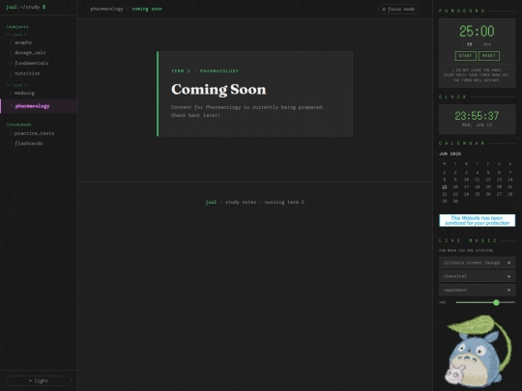Open the dosage_calc subject
This screenshot has height=391, width=522.
pyautogui.click(x=30, y=52)
